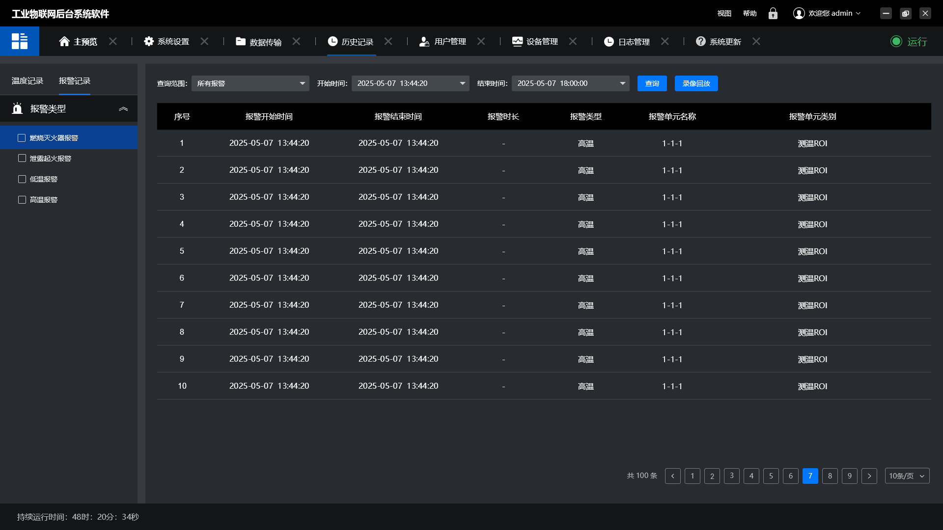Click the folder icon for 数据传输
The width and height of the screenshot is (943, 530).
click(x=241, y=42)
